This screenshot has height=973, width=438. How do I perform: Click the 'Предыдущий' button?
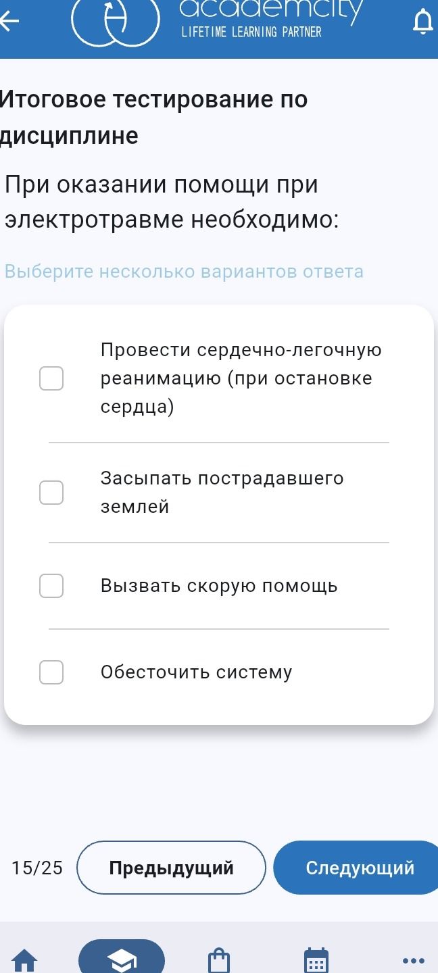coord(172,868)
